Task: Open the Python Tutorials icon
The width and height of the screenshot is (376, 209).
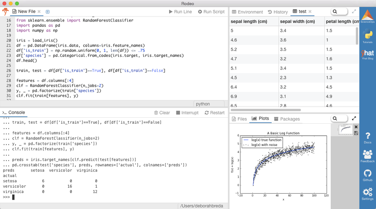Action: click(367, 36)
